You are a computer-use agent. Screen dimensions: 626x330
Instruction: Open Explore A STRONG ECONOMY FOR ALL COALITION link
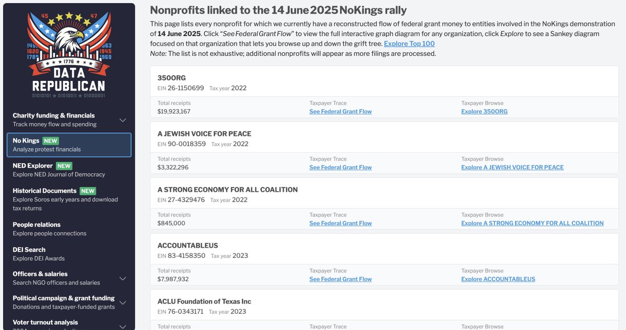pyautogui.click(x=532, y=223)
